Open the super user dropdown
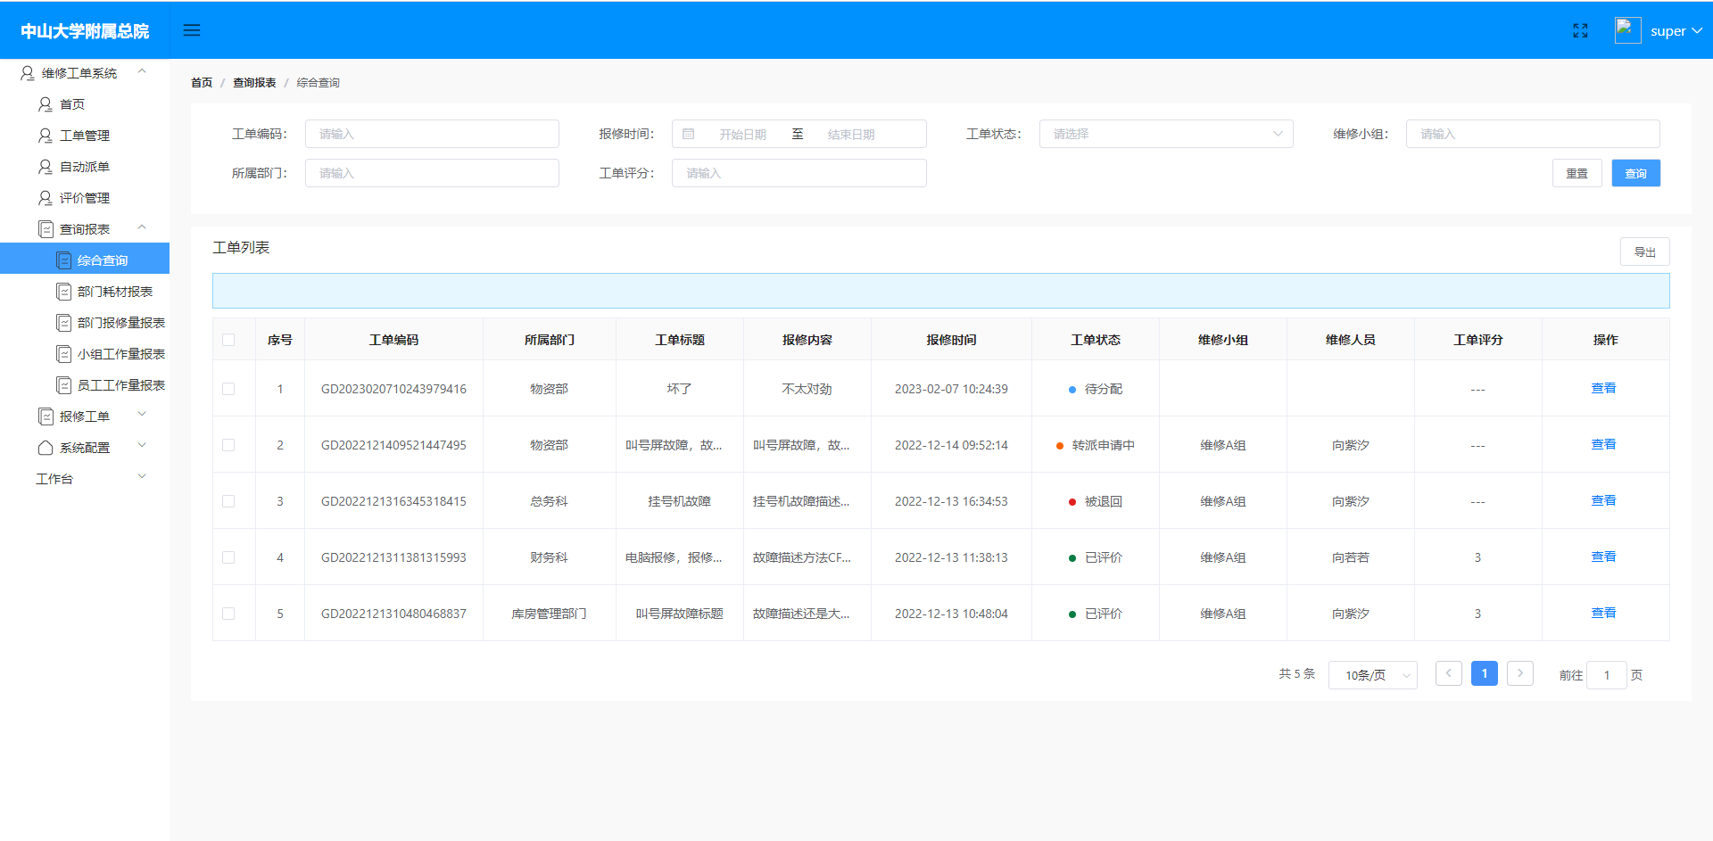This screenshot has height=841, width=1713. pos(1676,31)
